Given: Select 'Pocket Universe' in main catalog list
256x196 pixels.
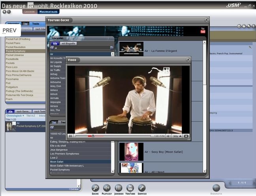Looking at the screenshot, I should (x=25, y=55).
